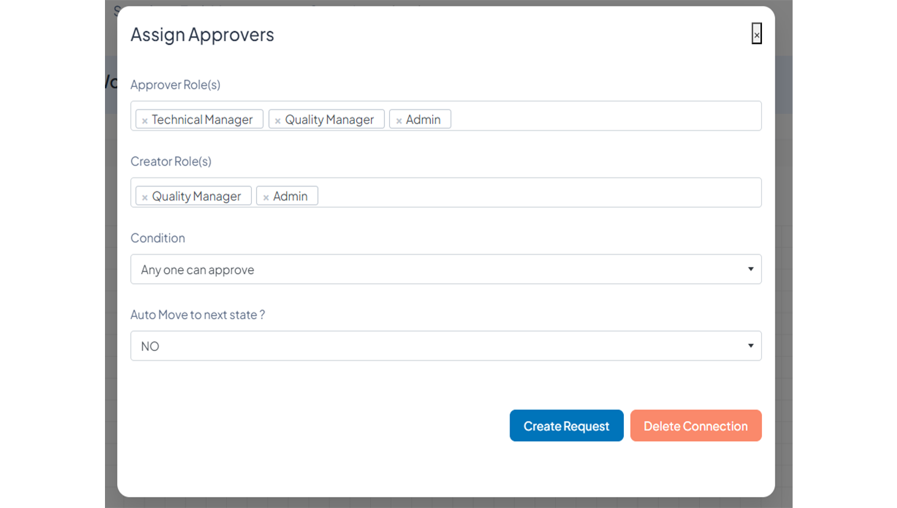Select Quality Manager tag text in Creator Roles

[196, 196]
